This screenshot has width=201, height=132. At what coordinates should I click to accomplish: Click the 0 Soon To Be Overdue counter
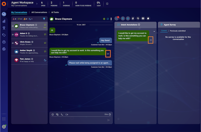pos(83,4)
